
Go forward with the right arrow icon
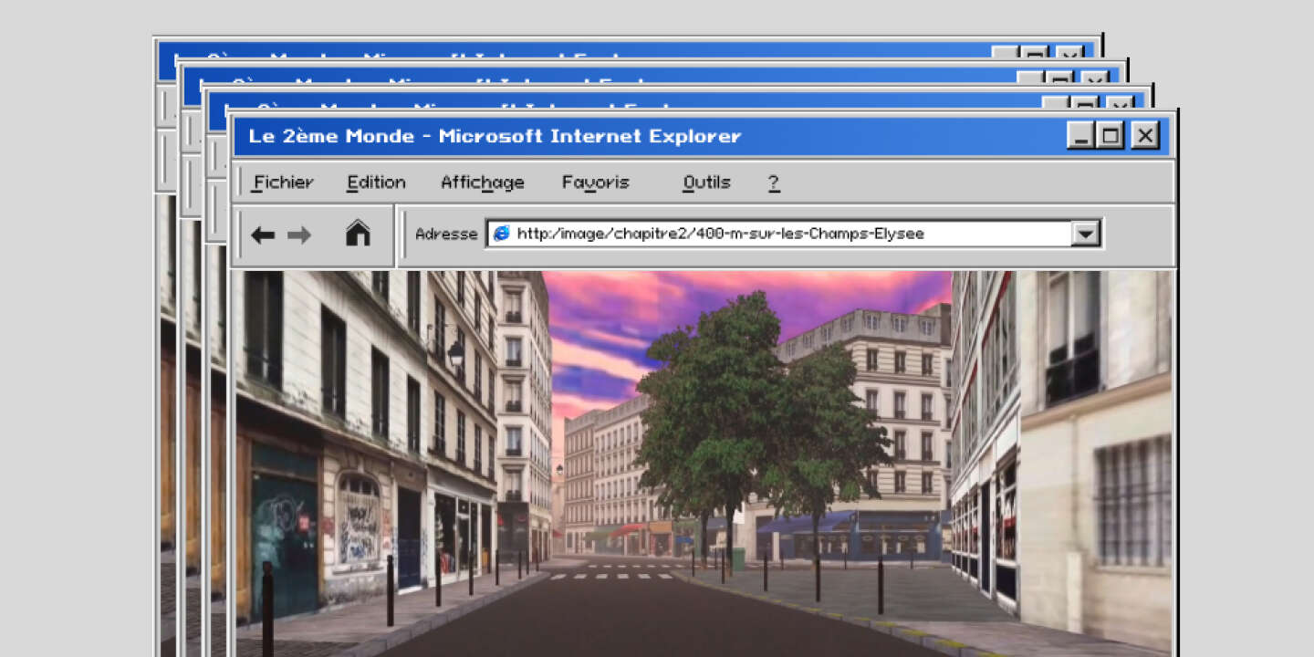click(x=299, y=235)
